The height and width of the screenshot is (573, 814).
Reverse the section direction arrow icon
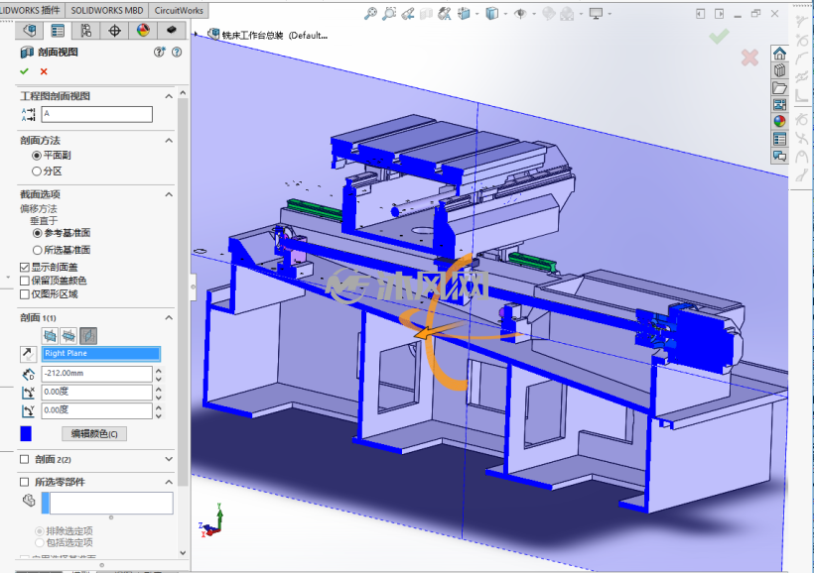pos(28,354)
